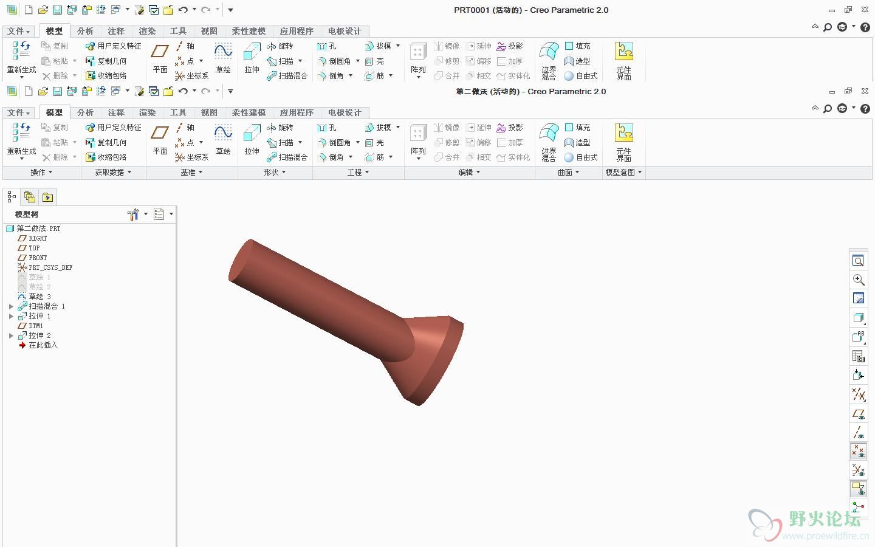The width and height of the screenshot is (875, 547).
Task: Switch to 注释 tab in 第二做法 window
Action: (116, 112)
